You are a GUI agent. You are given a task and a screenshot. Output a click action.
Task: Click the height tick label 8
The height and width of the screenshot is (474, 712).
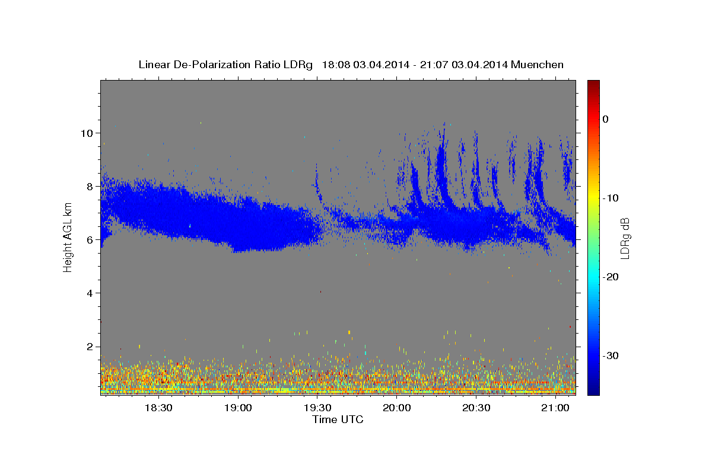click(x=89, y=186)
